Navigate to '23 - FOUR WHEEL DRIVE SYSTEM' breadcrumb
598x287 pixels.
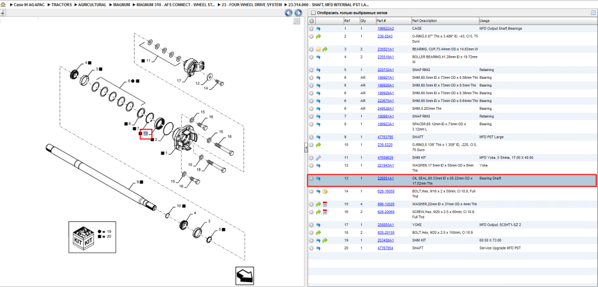click(252, 5)
